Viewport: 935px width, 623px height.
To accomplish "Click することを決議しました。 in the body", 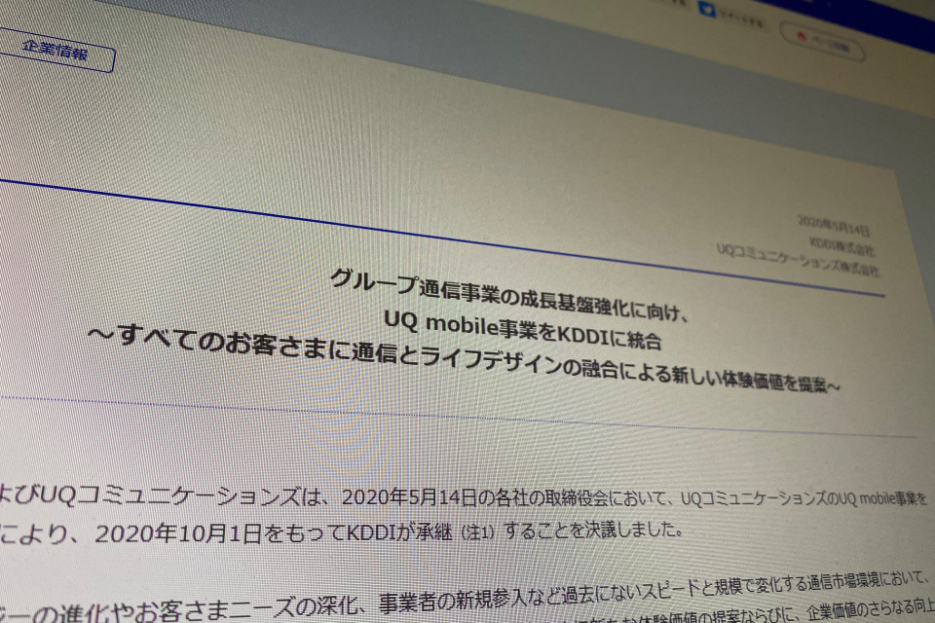I will 593,531.
